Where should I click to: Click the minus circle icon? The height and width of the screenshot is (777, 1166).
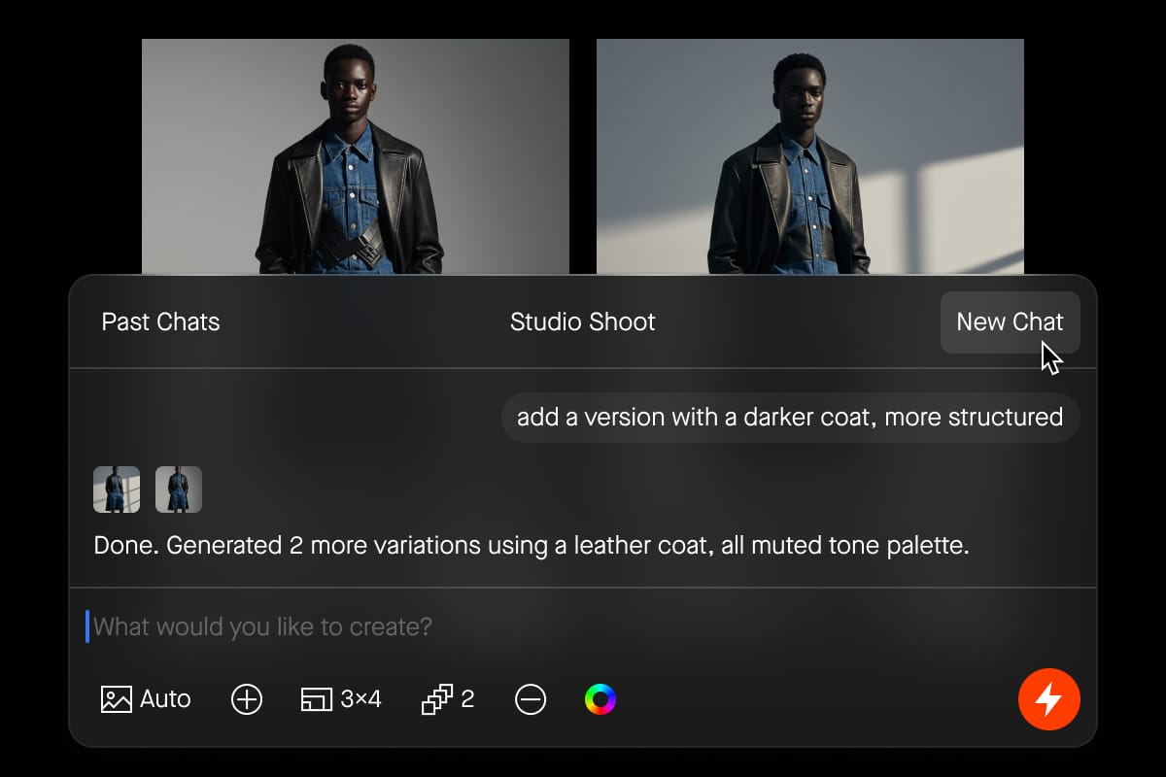(531, 699)
